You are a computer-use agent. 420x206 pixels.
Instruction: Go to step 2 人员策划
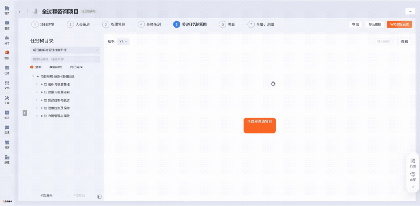78,25
